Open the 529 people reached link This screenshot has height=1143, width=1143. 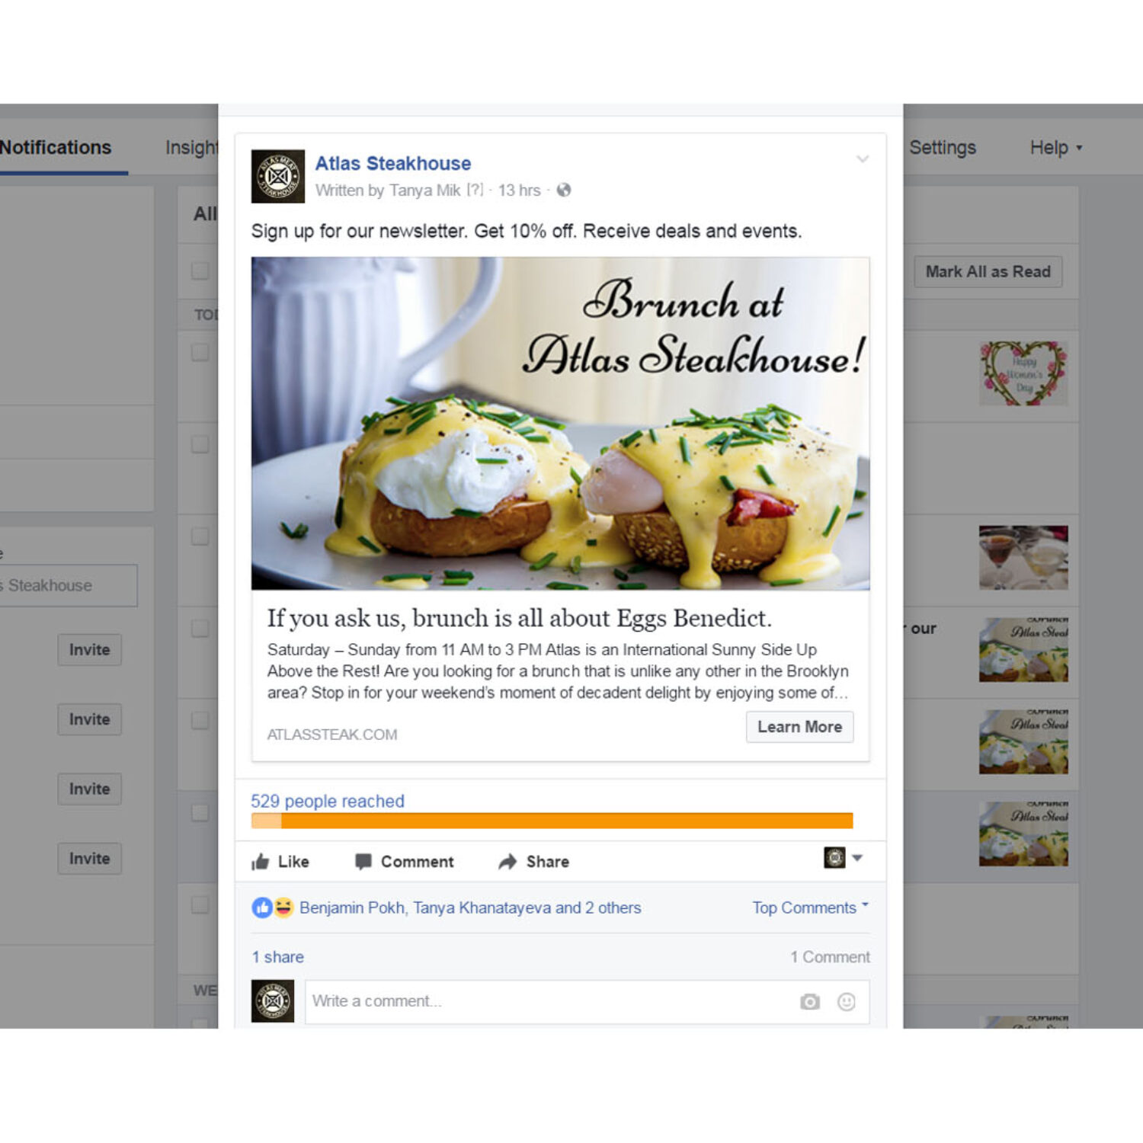pyautogui.click(x=328, y=801)
